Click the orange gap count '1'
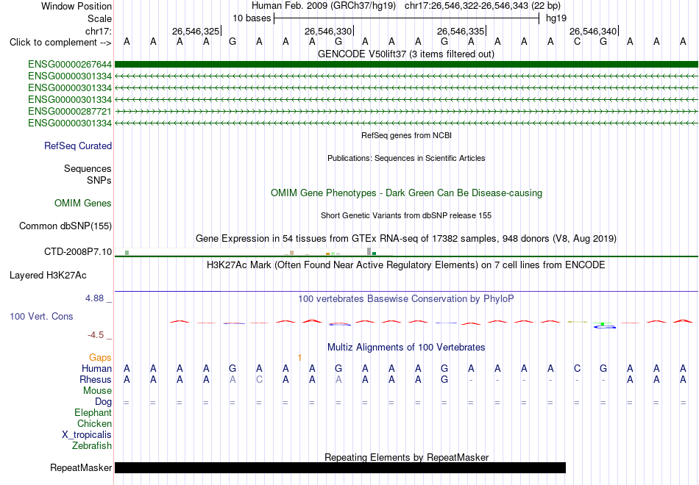This screenshot has width=699, height=485. 299,358
